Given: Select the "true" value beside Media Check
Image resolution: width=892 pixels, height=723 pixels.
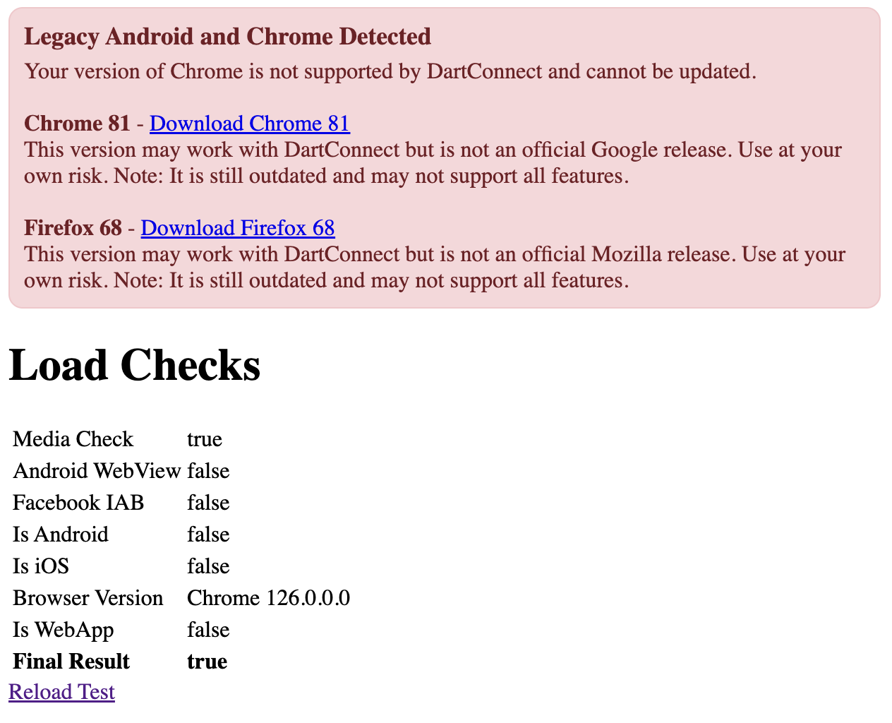Looking at the screenshot, I should [x=205, y=439].
